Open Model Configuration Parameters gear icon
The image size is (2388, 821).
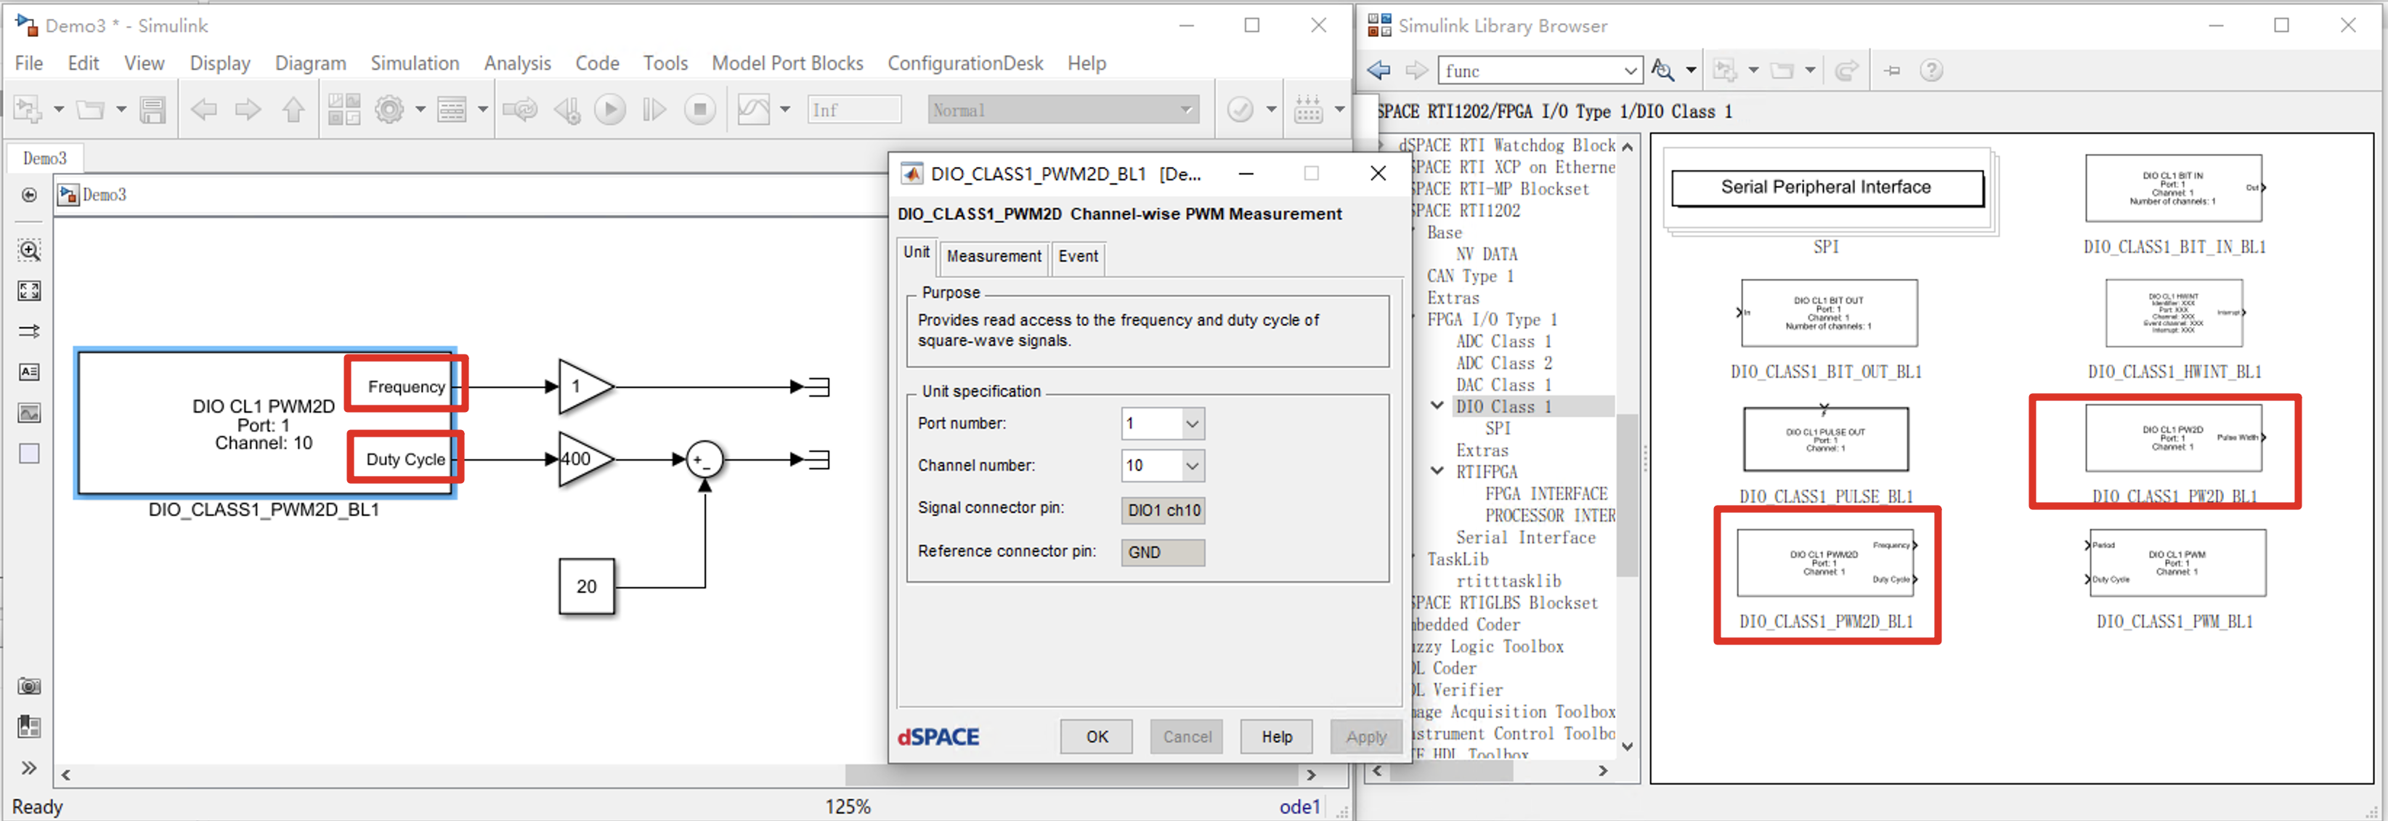click(389, 110)
